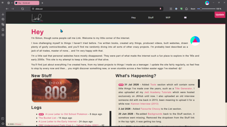Click the What's Happening scrollbar thumb
Screen dimensions: 227x127
click(x=199, y=83)
